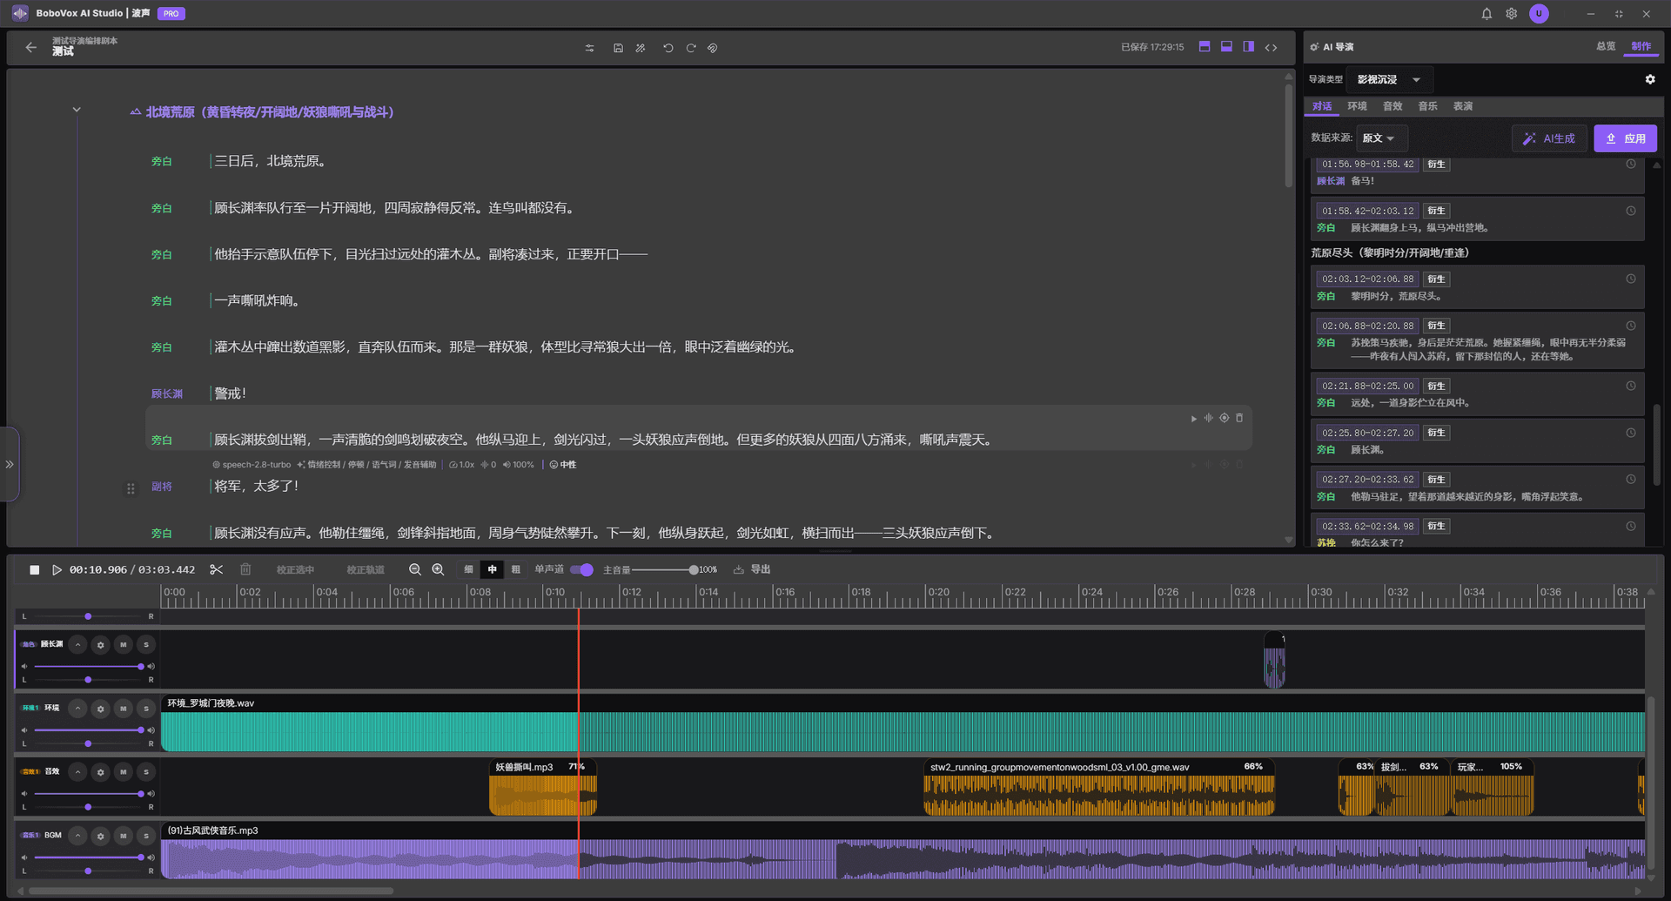Image resolution: width=1671 pixels, height=901 pixels.
Task: Click the undo icon in editor toolbar
Action: click(668, 48)
